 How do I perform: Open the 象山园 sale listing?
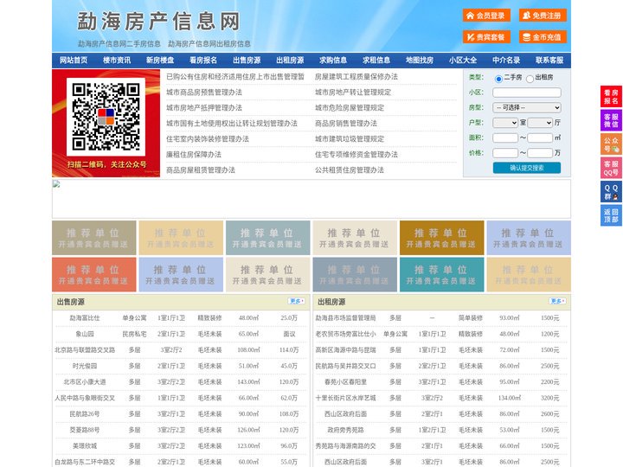(85, 334)
